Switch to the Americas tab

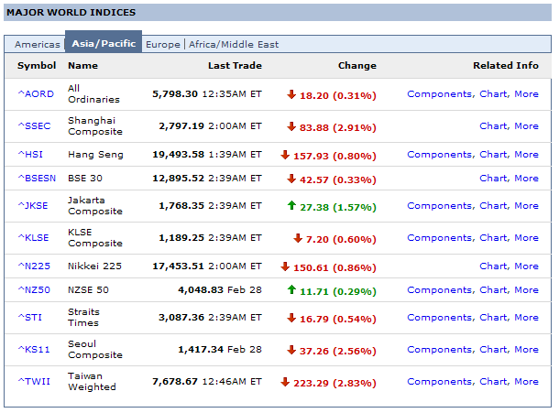38,44
